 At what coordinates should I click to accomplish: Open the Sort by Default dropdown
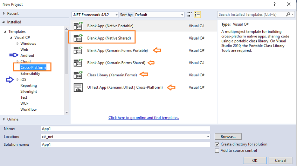tap(159, 15)
